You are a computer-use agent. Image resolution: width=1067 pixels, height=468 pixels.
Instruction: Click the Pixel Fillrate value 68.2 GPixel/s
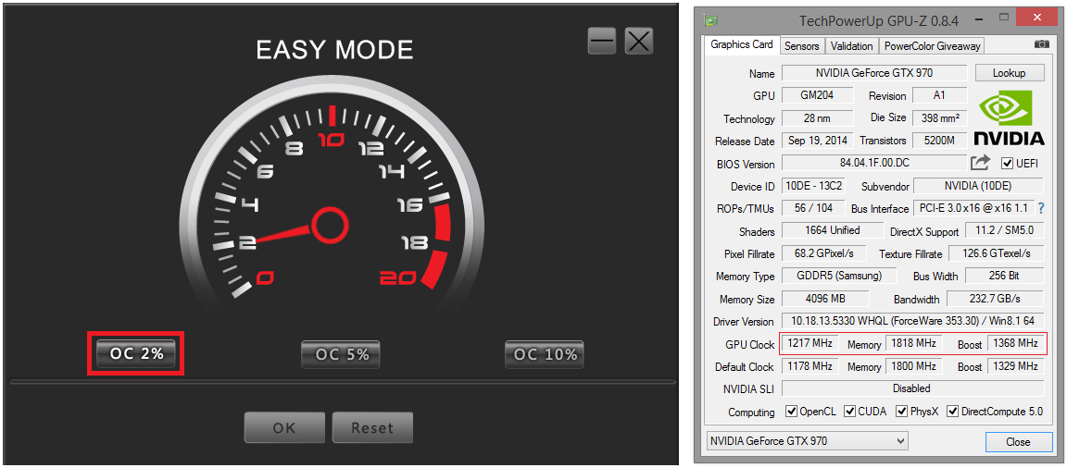pyautogui.click(x=822, y=253)
